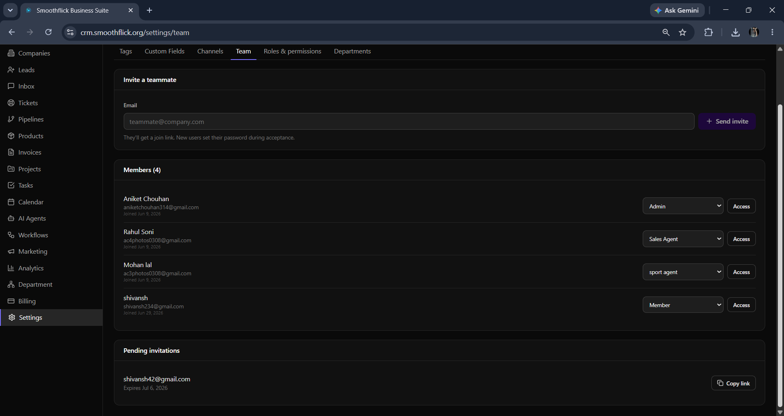
Task: Click Aniket Chouhan's email address text
Action: click(x=161, y=208)
